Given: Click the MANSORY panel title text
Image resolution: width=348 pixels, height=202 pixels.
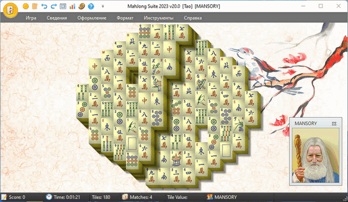Looking at the screenshot, I should tap(306, 123).
